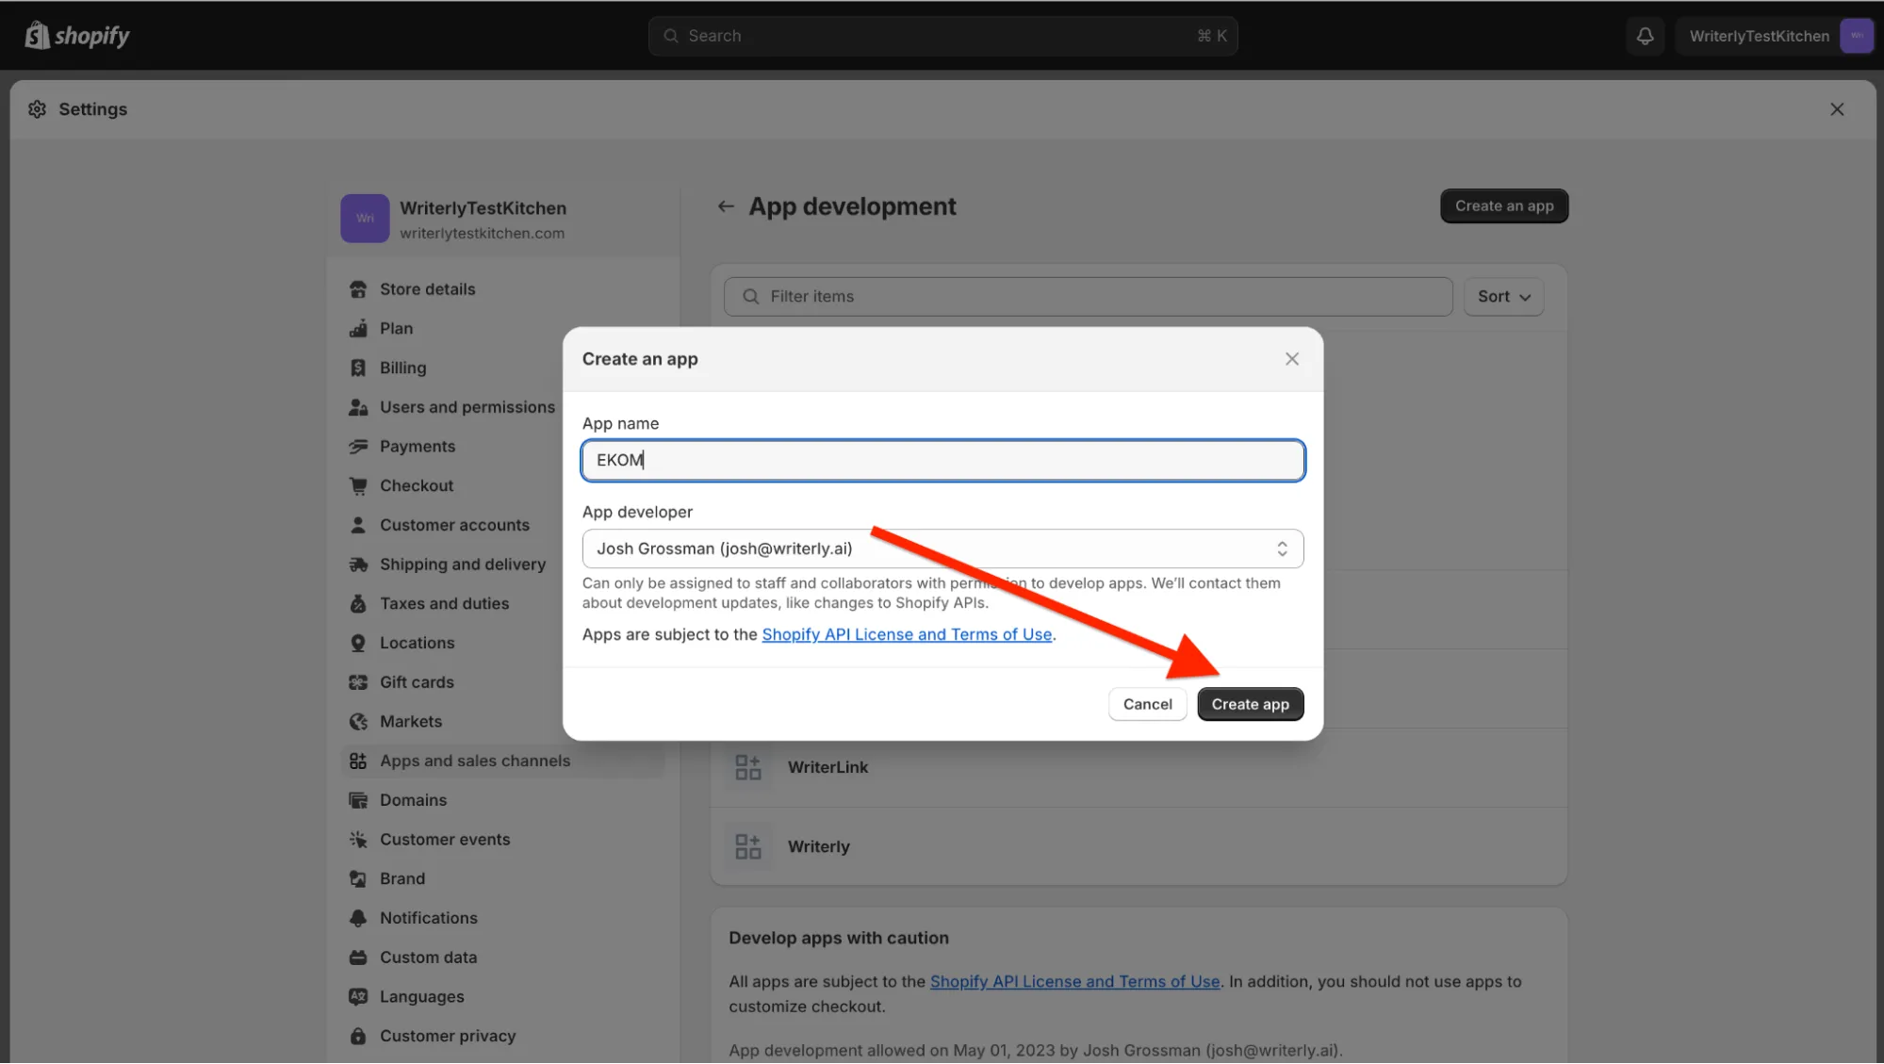The image size is (1884, 1064).
Task: Click the Locations pin icon
Action: 358,643
